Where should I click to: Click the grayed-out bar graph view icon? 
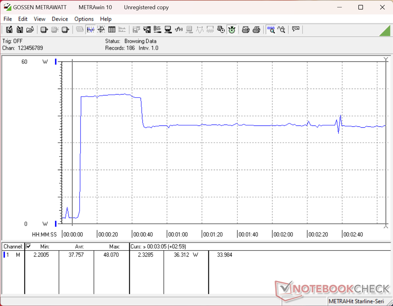click(x=122, y=29)
